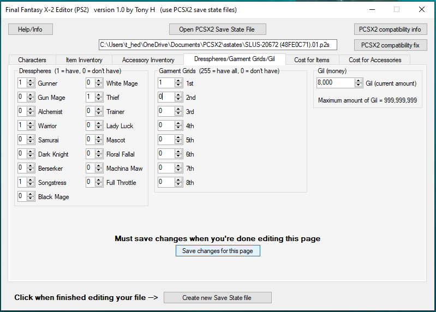This screenshot has height=312, width=436.
Task: Increase the White Mage dressphere value
Action: coord(99,81)
